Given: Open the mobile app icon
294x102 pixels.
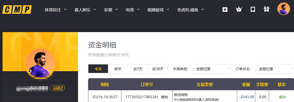Looking at the screenshot, I should pos(253,10).
